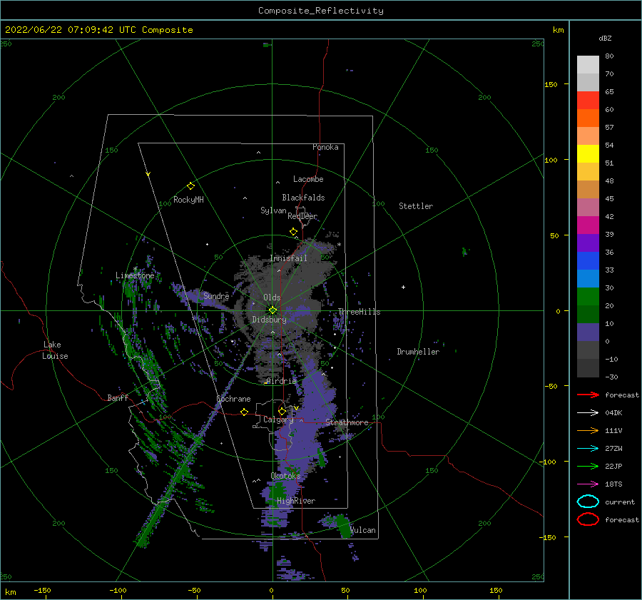Select the 39 dBZ purple swatch
Image resolution: width=642 pixels, height=600 pixels.
point(588,243)
